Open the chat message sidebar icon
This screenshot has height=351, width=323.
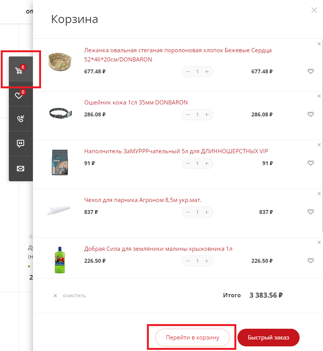[x=20, y=144]
